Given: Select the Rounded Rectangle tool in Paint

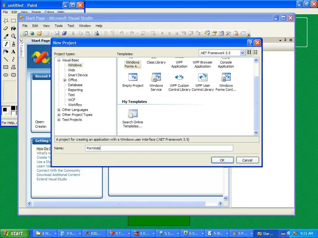Looking at the screenshot, I should pos(14,75).
